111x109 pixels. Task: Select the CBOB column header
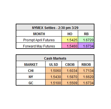70,64
